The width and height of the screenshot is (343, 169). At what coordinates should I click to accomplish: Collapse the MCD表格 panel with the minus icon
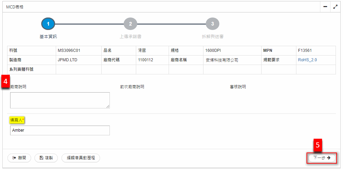tap(325, 7)
